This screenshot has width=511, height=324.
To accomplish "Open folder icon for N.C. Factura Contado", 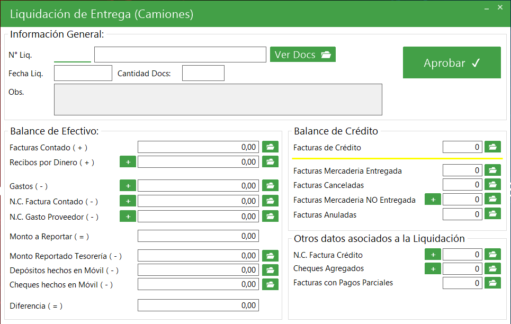I will (x=270, y=201).
